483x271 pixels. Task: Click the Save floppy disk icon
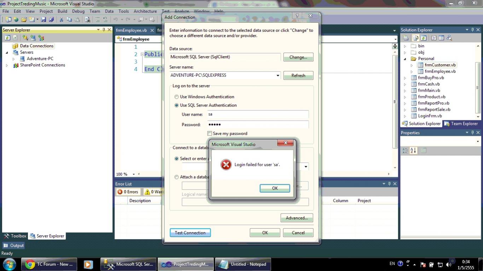click(43, 19)
